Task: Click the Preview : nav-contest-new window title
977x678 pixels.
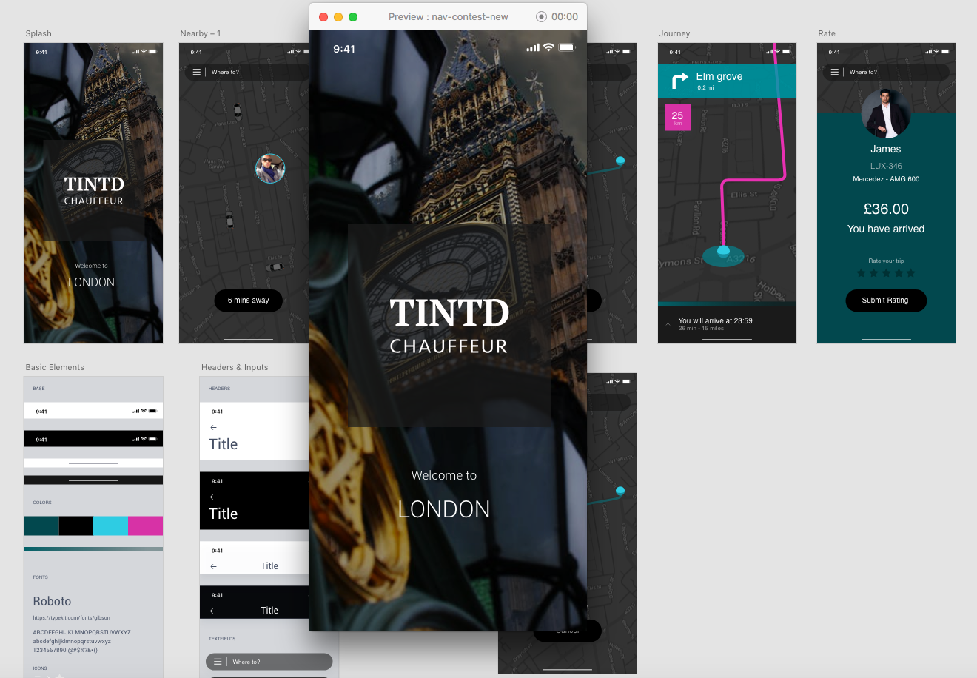Action: pyautogui.click(x=448, y=16)
